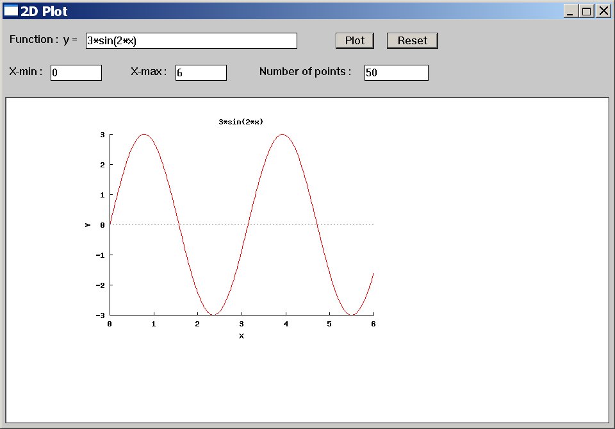Open the window system menu icon

click(x=10, y=11)
